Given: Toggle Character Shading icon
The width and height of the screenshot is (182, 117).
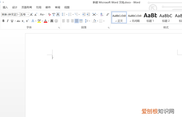Looking at the screenshot, I should pyautogui.click(x=52, y=21).
